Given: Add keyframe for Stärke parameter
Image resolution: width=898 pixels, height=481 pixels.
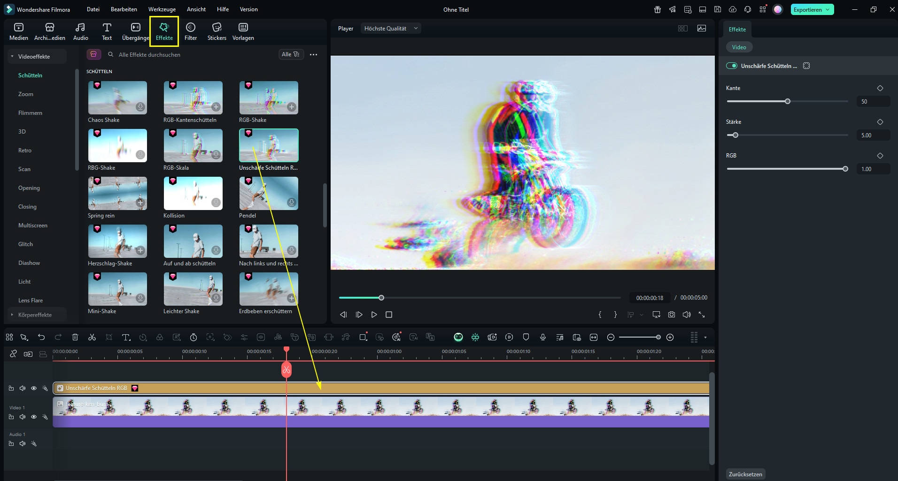Looking at the screenshot, I should 880,122.
